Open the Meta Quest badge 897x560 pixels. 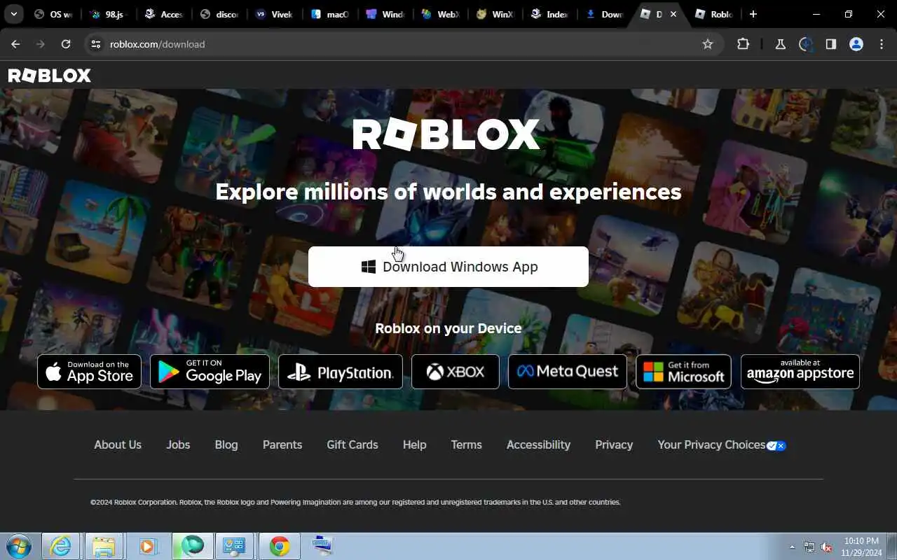pyautogui.click(x=568, y=372)
